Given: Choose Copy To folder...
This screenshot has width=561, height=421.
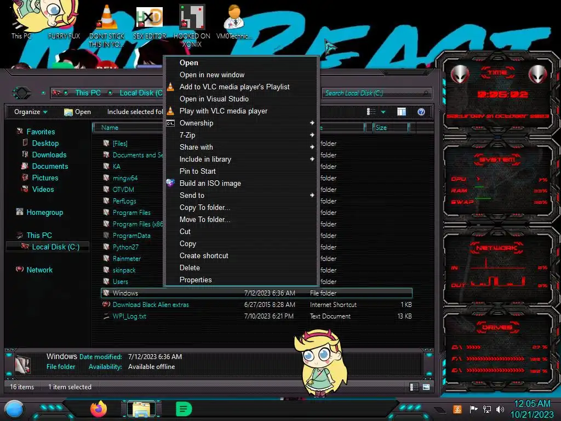Looking at the screenshot, I should click(241, 207).
